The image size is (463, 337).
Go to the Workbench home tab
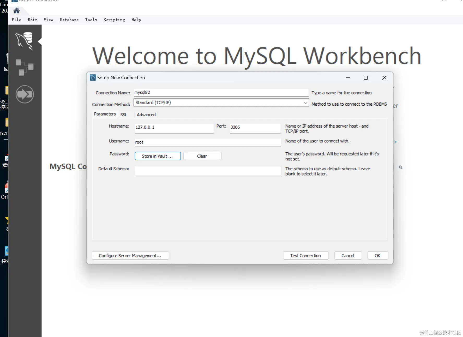tap(17, 11)
